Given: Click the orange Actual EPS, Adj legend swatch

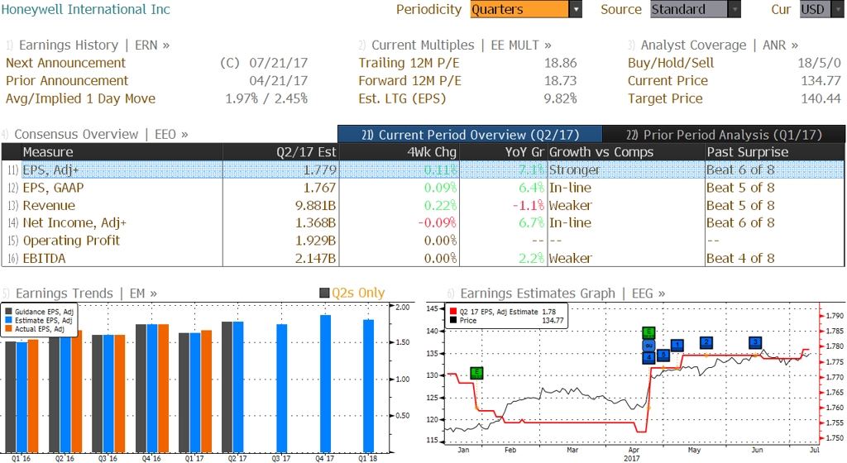Looking at the screenshot, I should coord(9,328).
